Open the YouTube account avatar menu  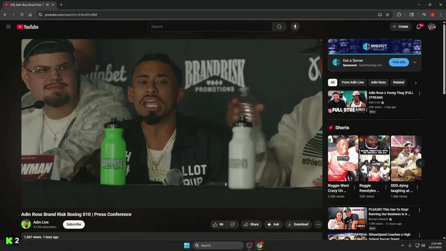pyautogui.click(x=432, y=27)
